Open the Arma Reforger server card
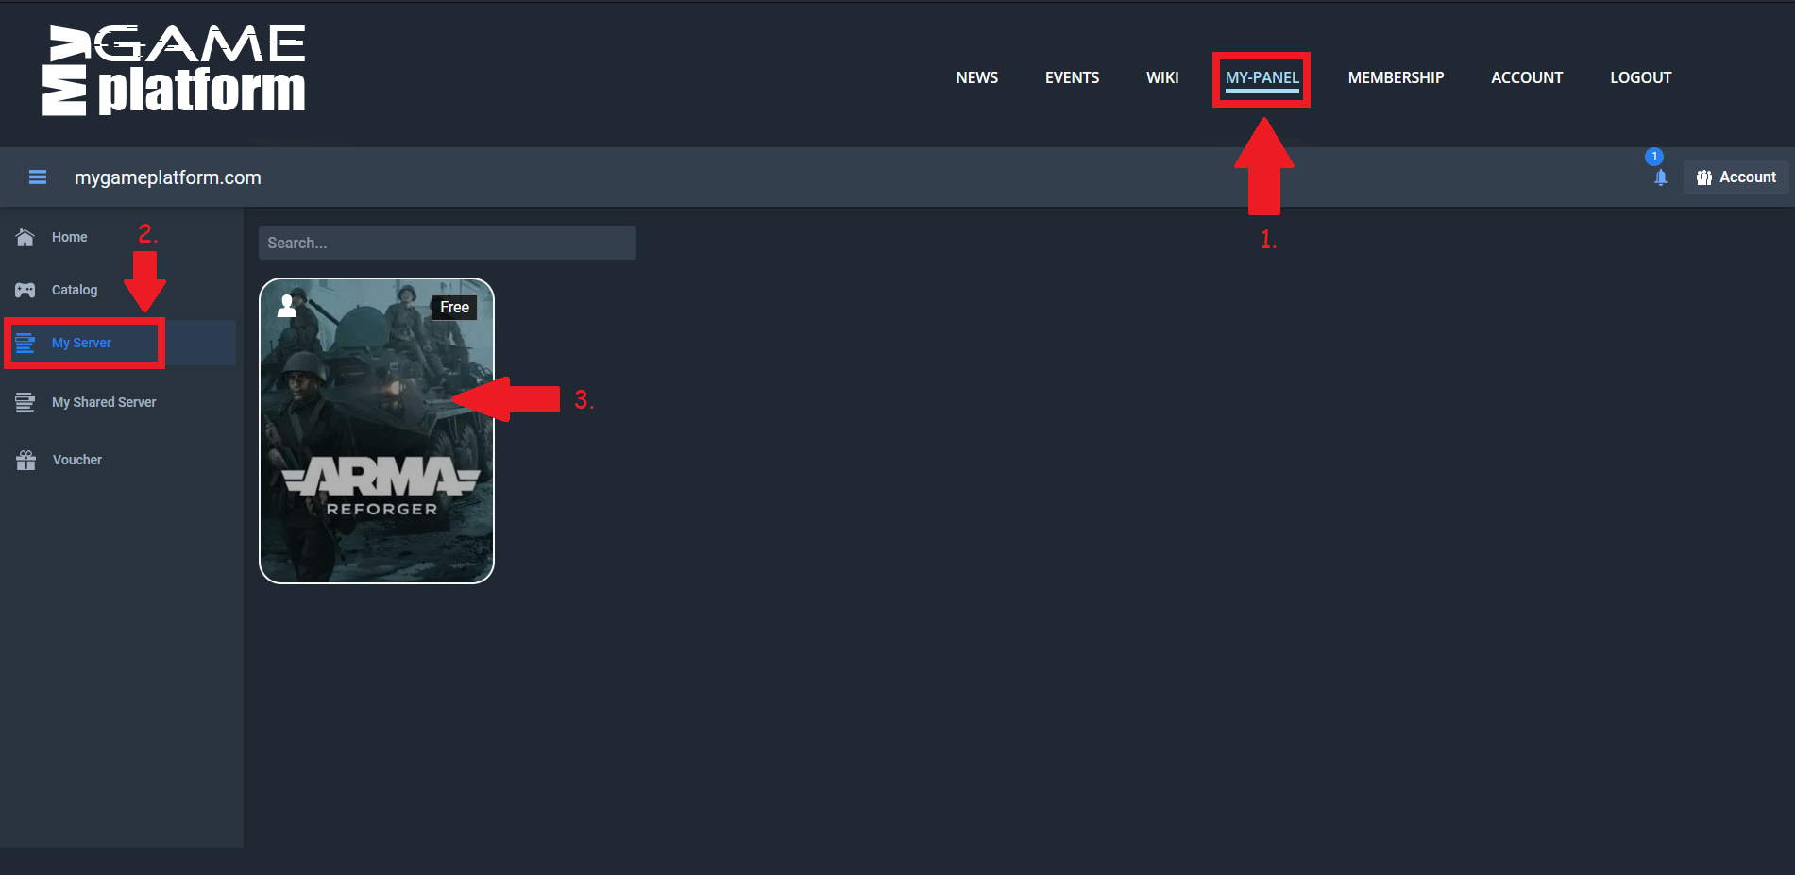The height and width of the screenshot is (875, 1795). 377,430
